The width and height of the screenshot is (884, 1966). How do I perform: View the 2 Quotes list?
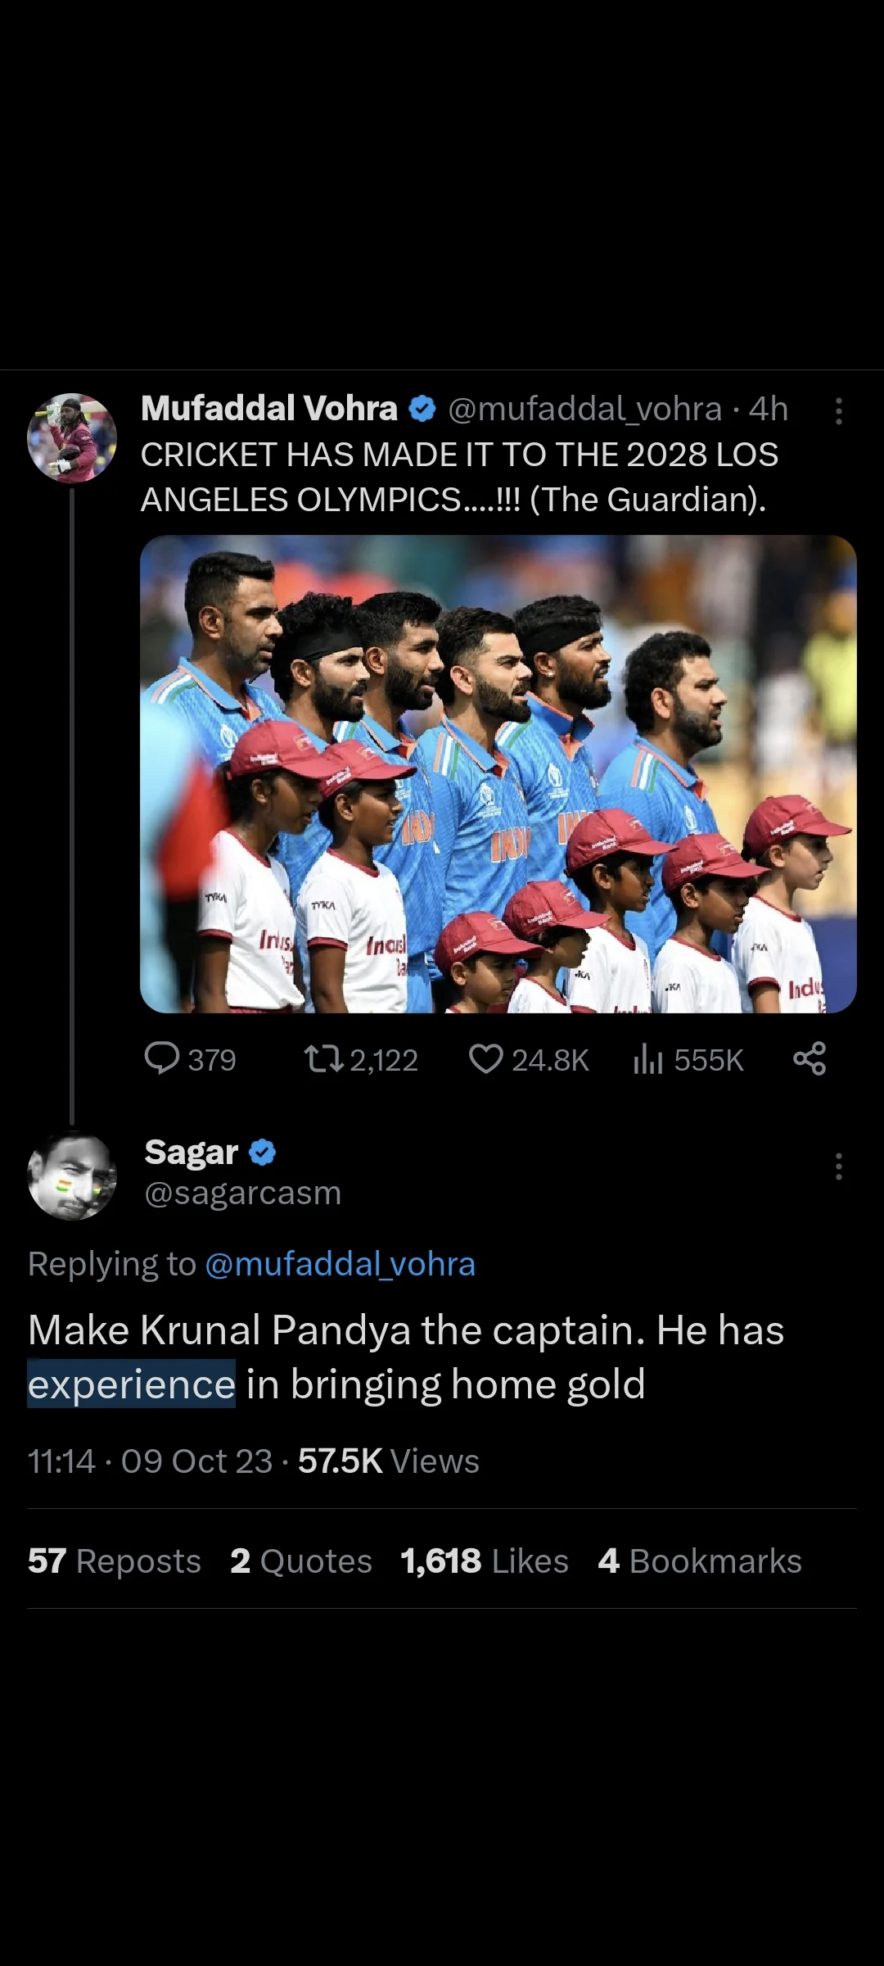(x=301, y=1561)
